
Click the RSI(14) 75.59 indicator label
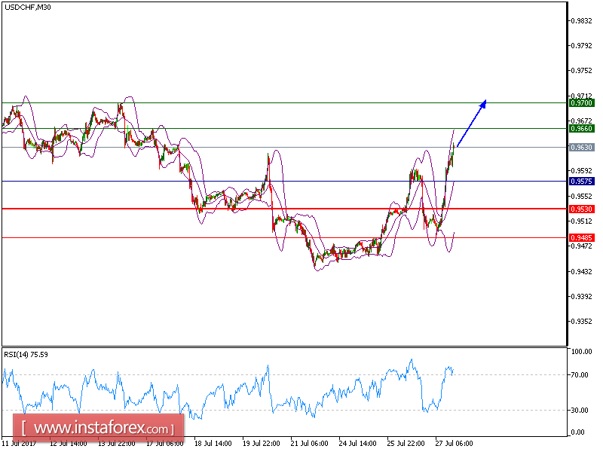point(26,355)
